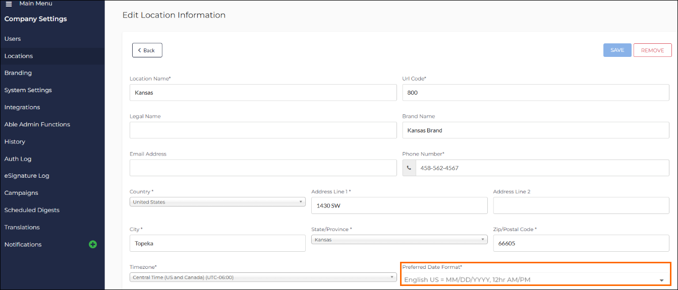Click the Zip/Postal Code field with 66605
Viewport: 678px width, 290px height.
pyautogui.click(x=581, y=243)
